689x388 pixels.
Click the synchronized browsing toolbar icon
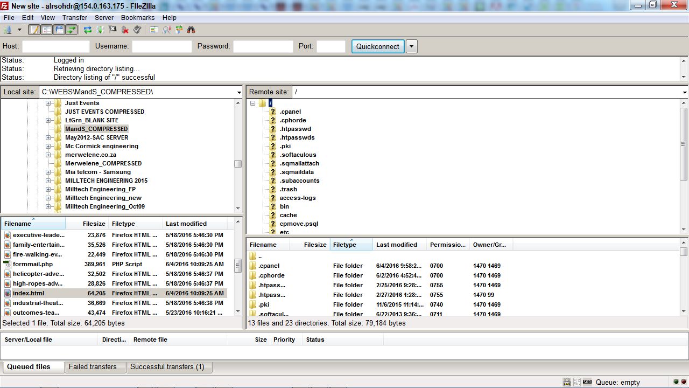179,30
